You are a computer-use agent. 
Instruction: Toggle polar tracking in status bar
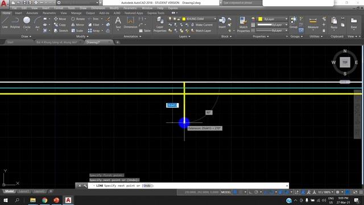pos(256,192)
